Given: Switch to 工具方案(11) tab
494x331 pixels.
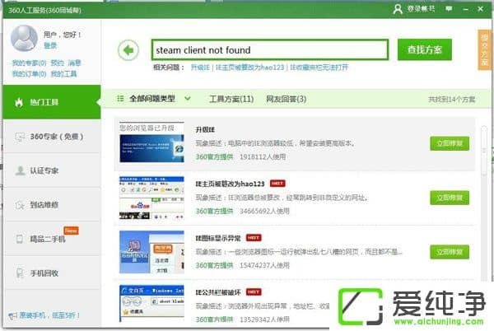Looking at the screenshot, I should tap(231, 99).
